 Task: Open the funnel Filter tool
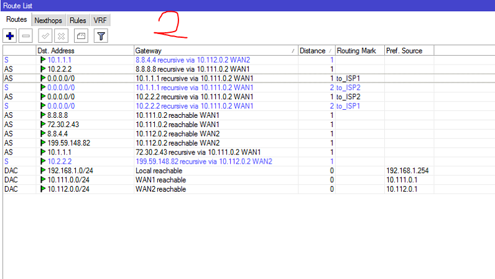(101, 36)
